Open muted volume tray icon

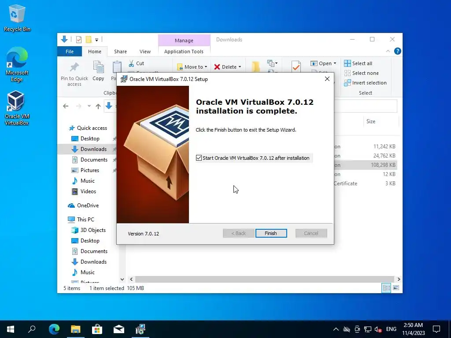click(x=378, y=329)
